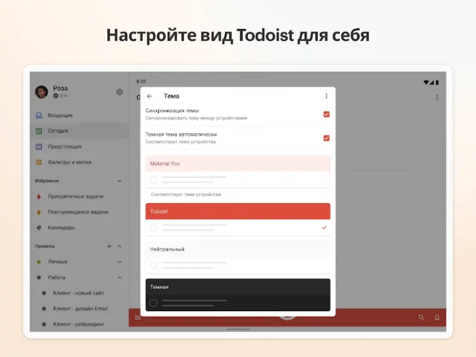The height and width of the screenshot is (357, 476).
Task: Click the orange drop icon by Повторяющиеся задачи
Action: tap(39, 212)
